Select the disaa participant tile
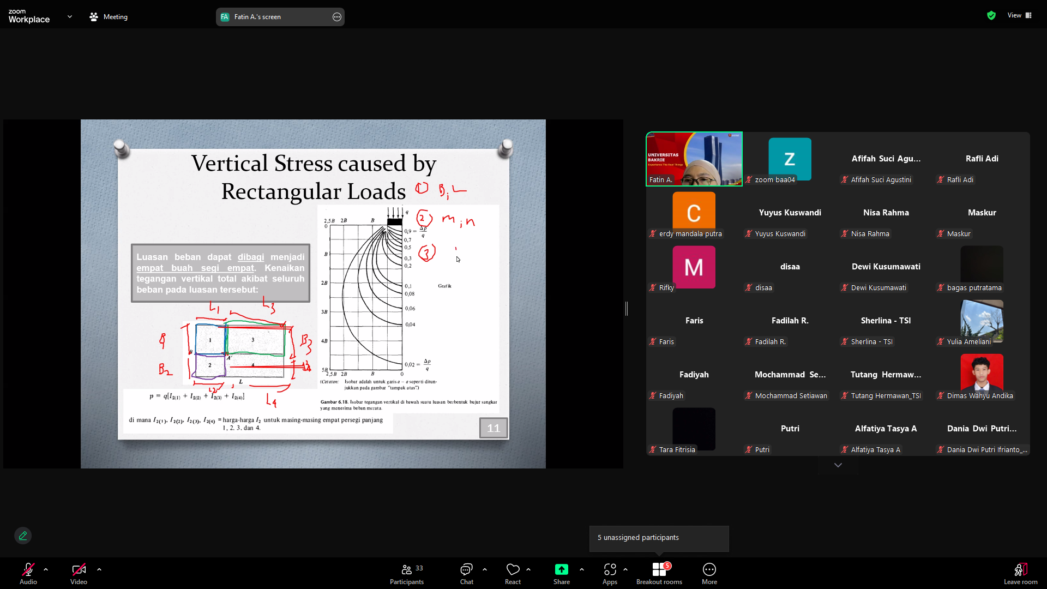Image resolution: width=1047 pixels, height=589 pixels. 790,267
